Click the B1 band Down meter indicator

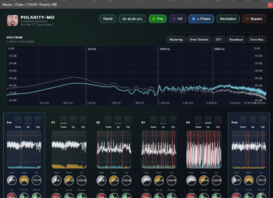tap(63, 120)
